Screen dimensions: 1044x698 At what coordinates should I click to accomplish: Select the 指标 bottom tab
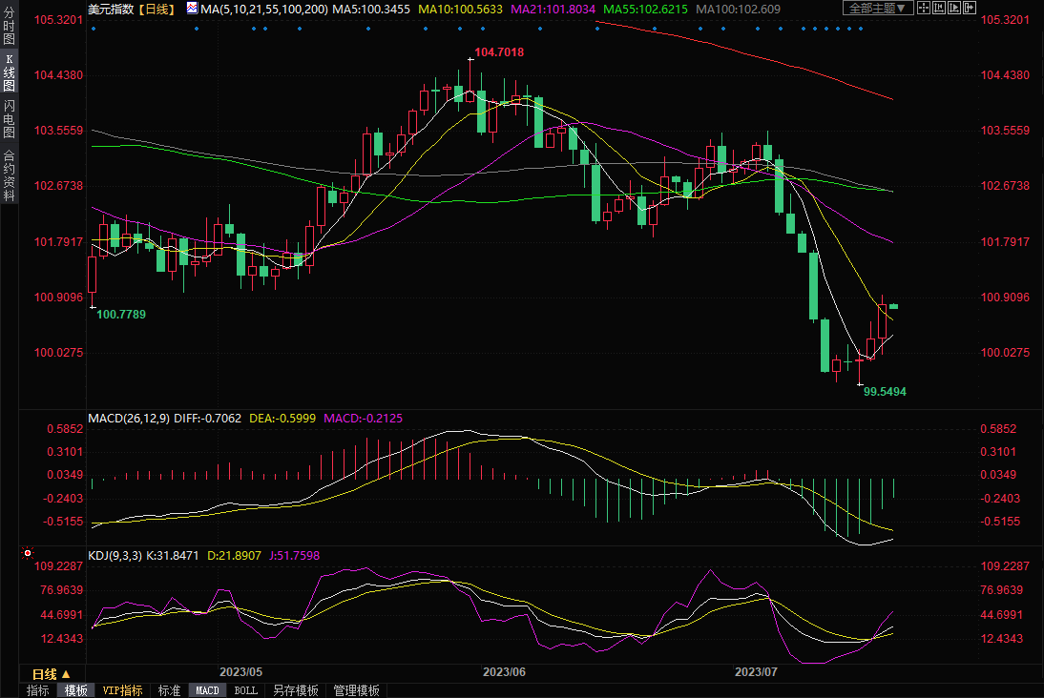(37, 690)
